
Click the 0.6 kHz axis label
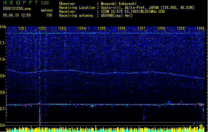(3, 125)
